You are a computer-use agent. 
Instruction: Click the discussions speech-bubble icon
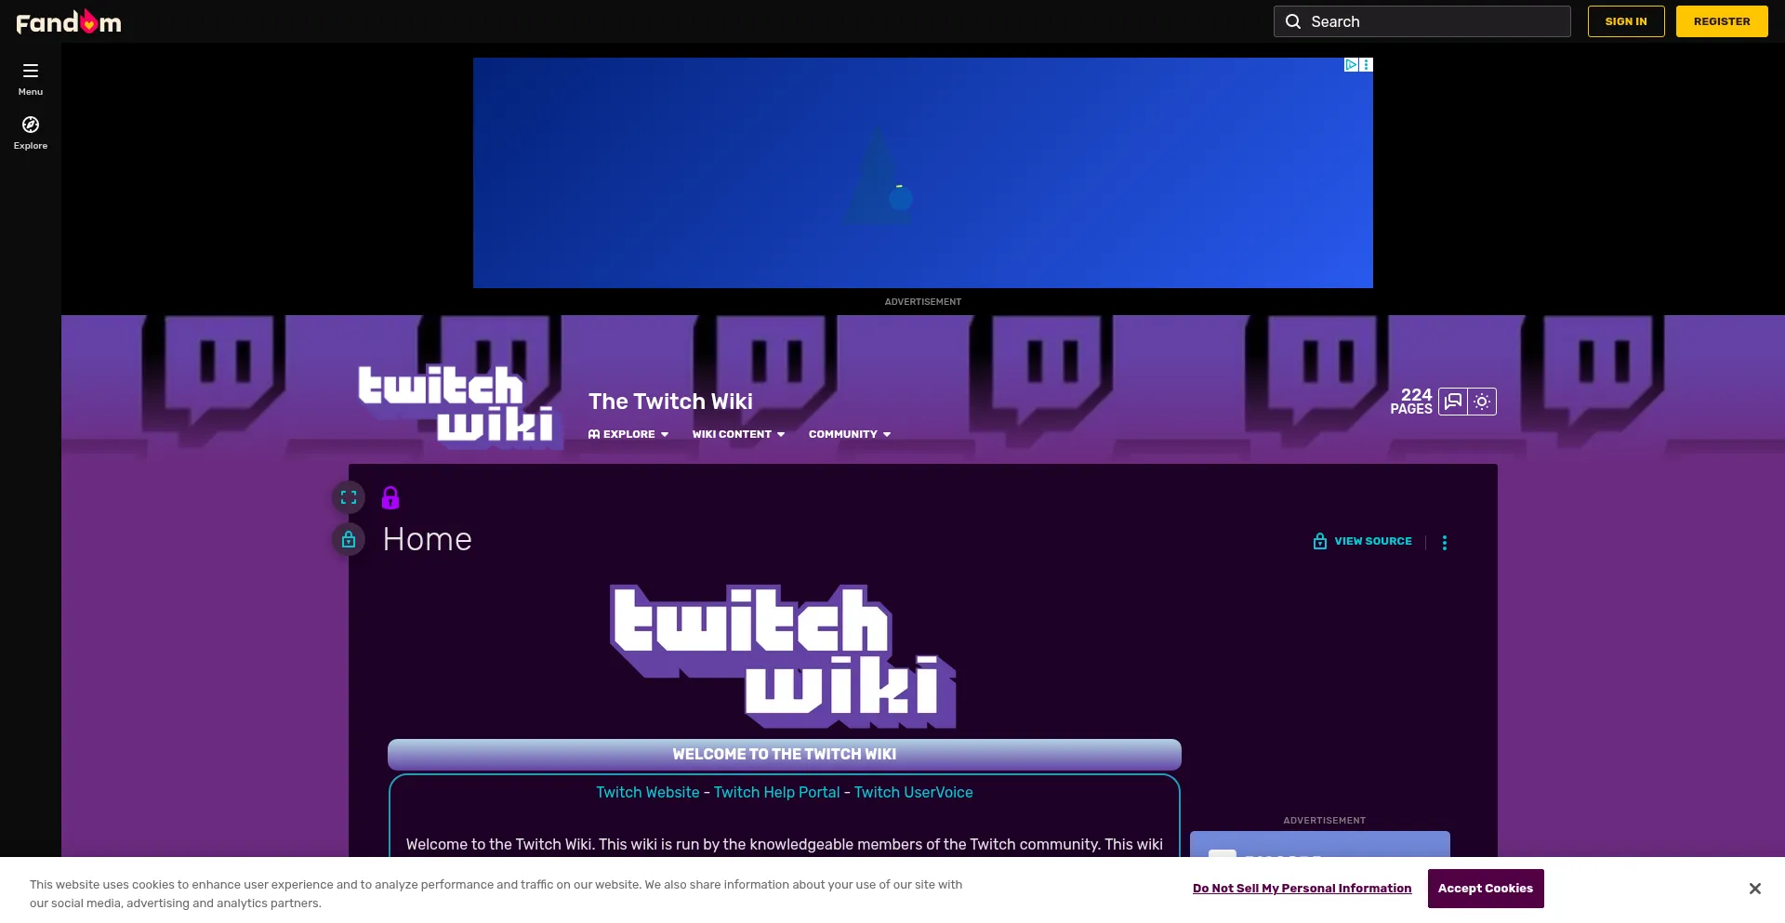1453,402
